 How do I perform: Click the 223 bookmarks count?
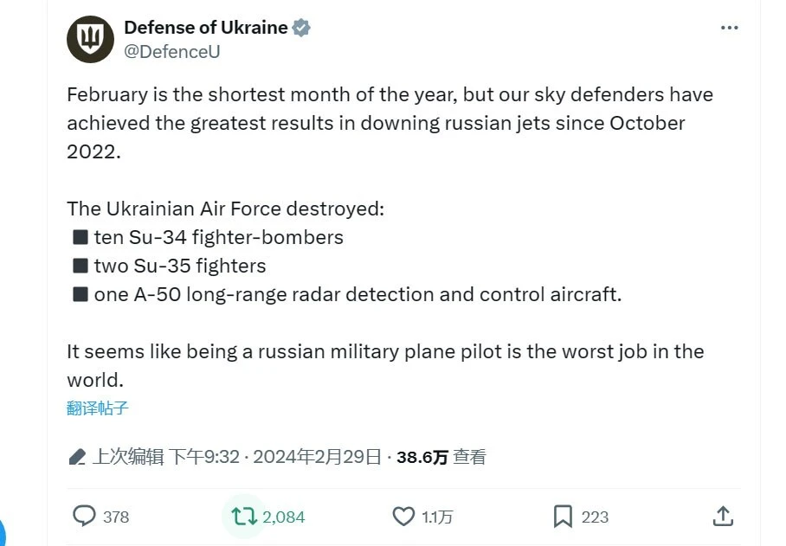tap(595, 517)
